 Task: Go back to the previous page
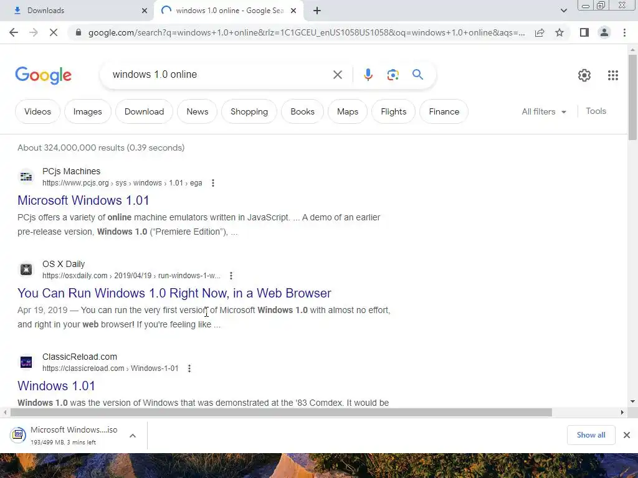point(14,32)
